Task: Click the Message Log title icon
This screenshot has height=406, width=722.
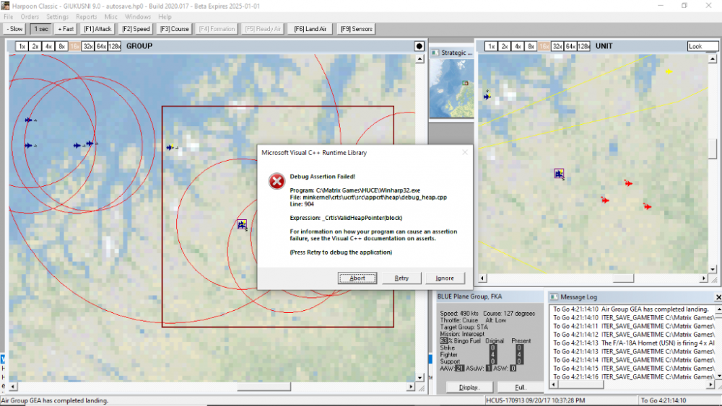Action: [x=554, y=297]
